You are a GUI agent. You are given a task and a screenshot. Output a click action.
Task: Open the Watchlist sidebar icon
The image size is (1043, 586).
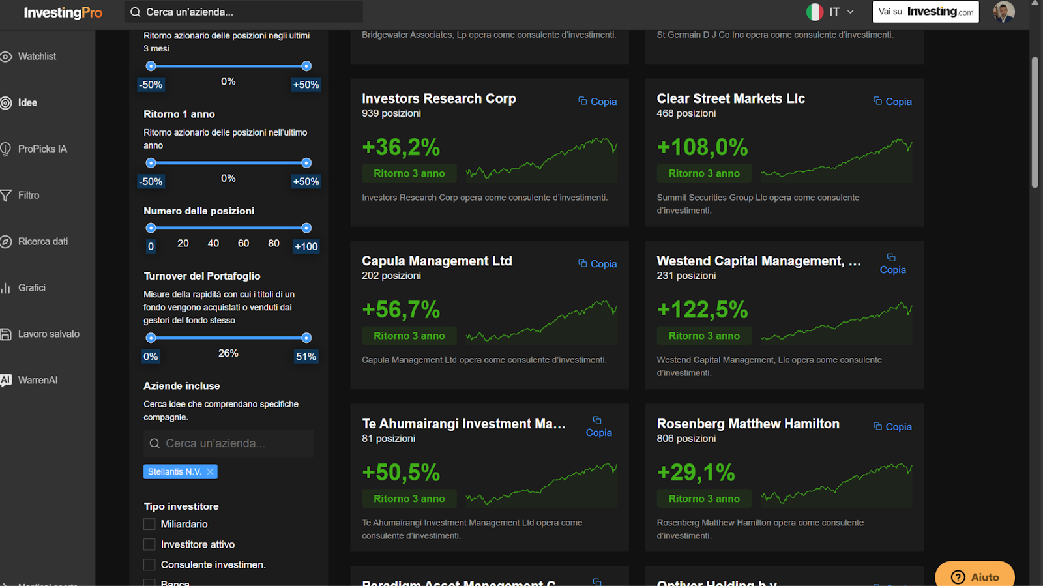(6, 57)
